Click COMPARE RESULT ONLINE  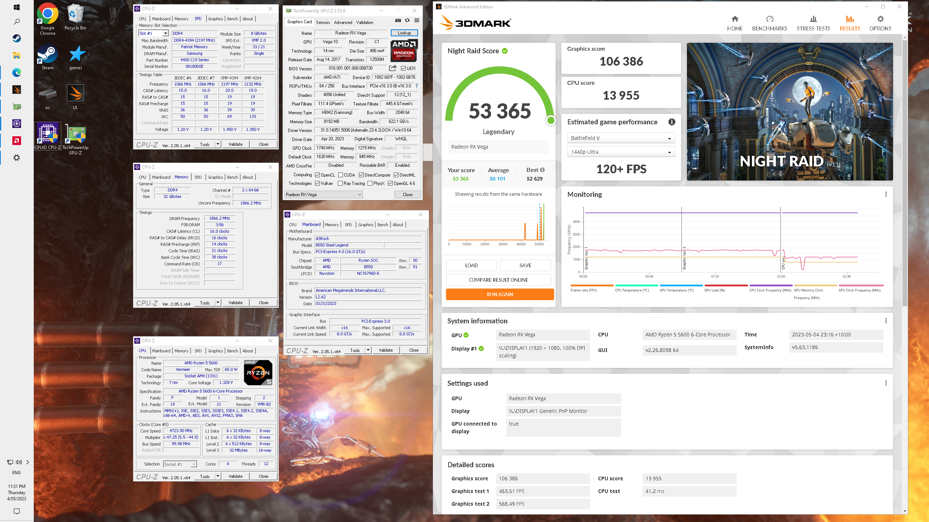coord(498,280)
